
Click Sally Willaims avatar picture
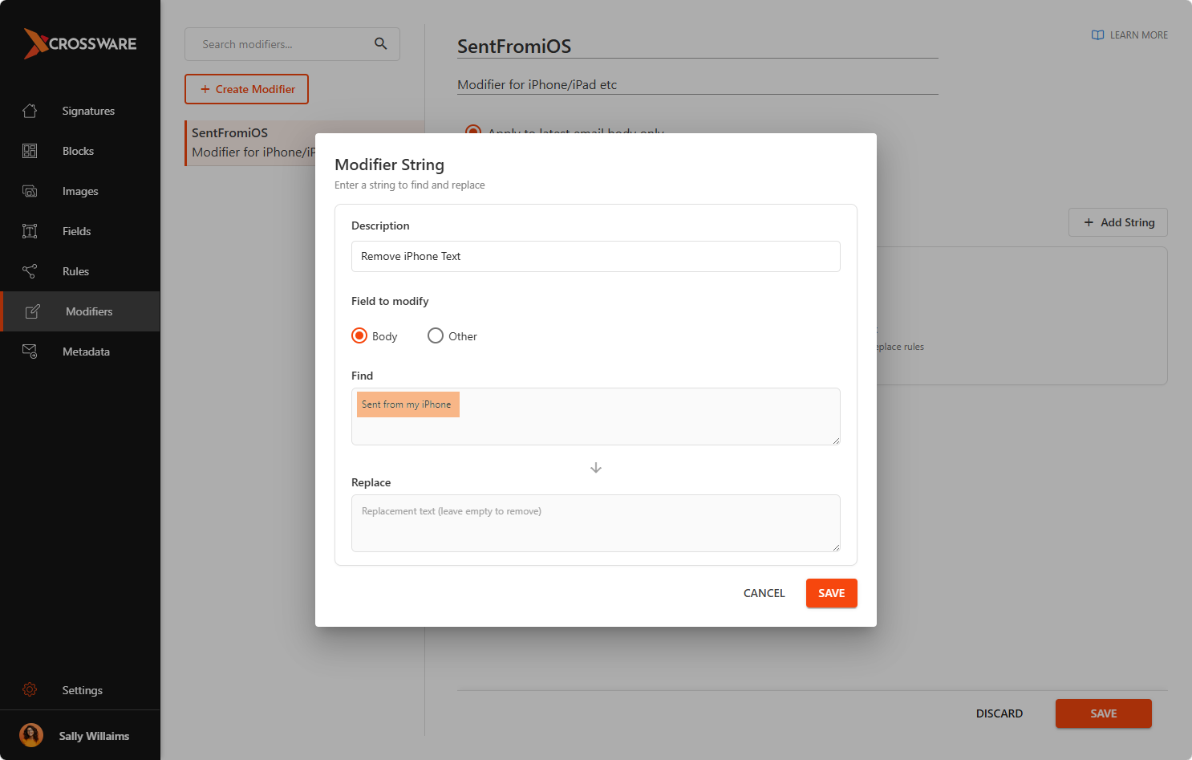tap(31, 735)
